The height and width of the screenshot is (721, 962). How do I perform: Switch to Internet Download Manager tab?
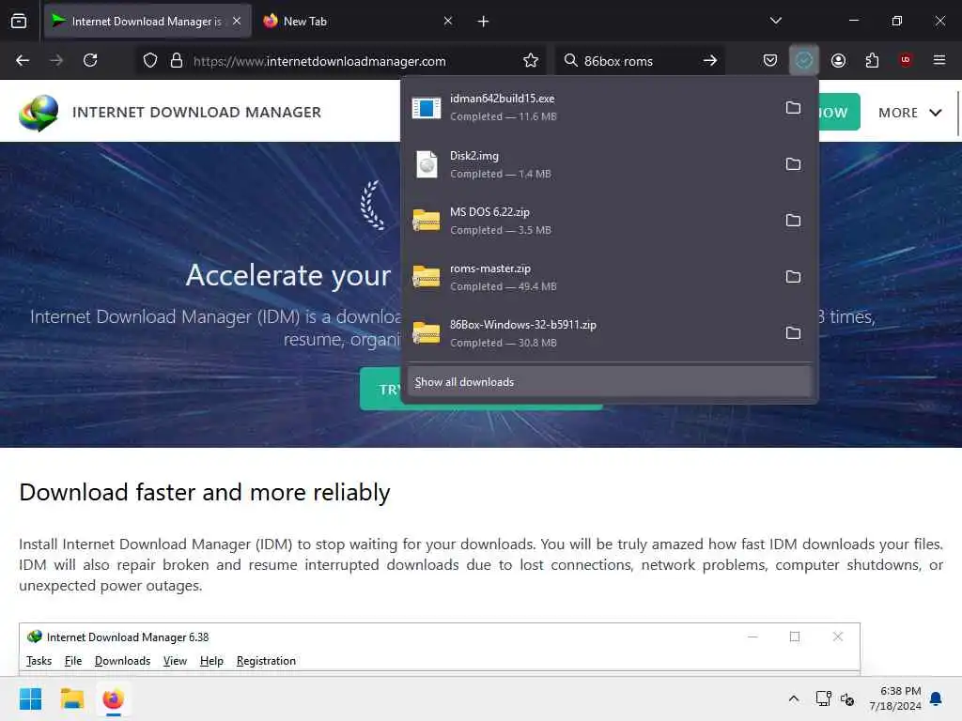147,22
